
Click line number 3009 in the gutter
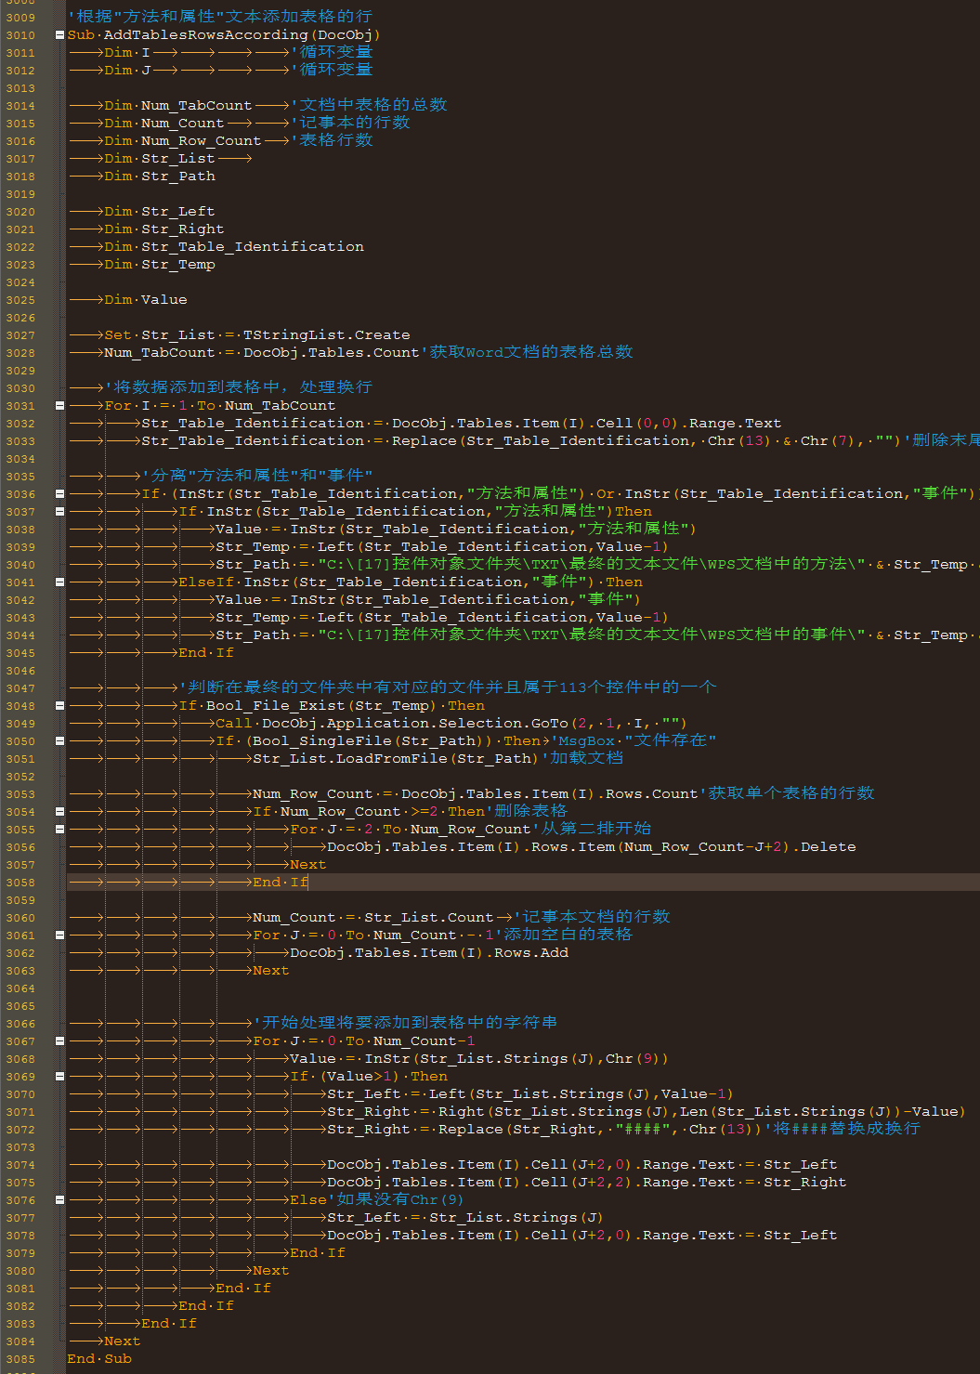click(20, 18)
